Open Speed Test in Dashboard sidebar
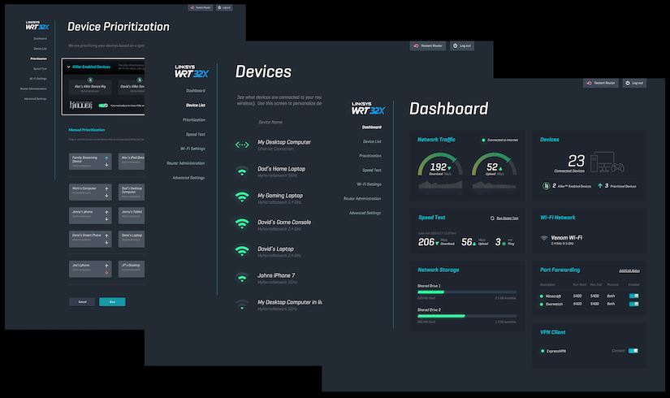 coord(372,170)
